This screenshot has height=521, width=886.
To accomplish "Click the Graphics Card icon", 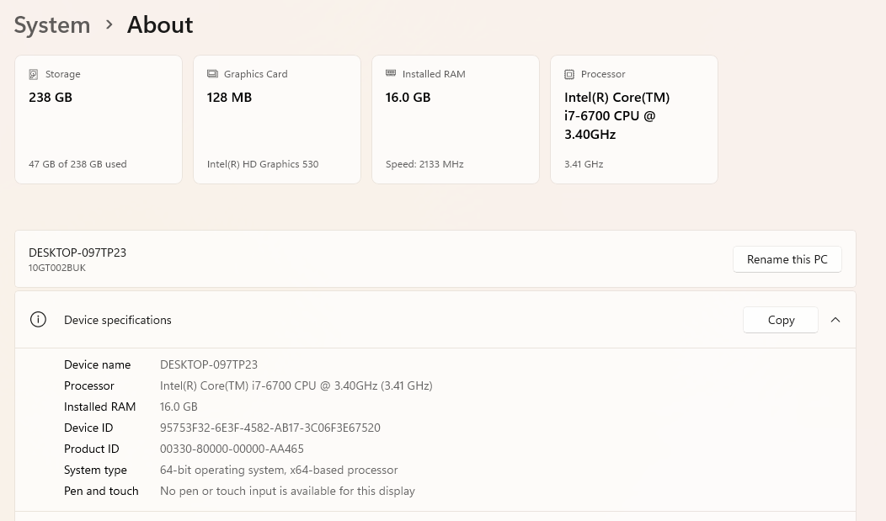I will click(212, 74).
